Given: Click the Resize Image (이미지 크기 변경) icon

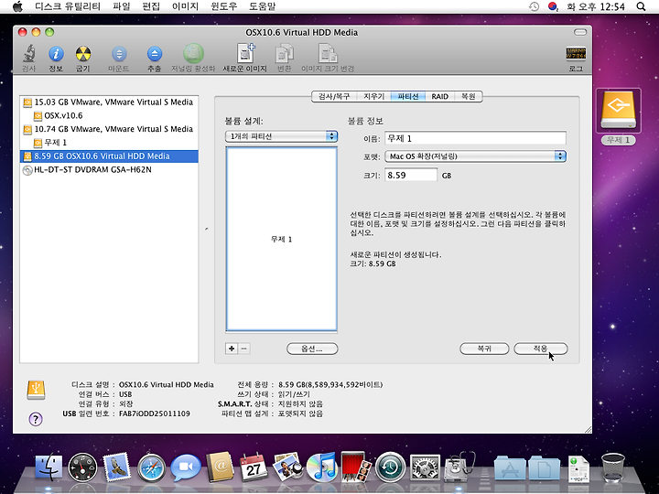Looking at the screenshot, I should pyautogui.click(x=328, y=54).
